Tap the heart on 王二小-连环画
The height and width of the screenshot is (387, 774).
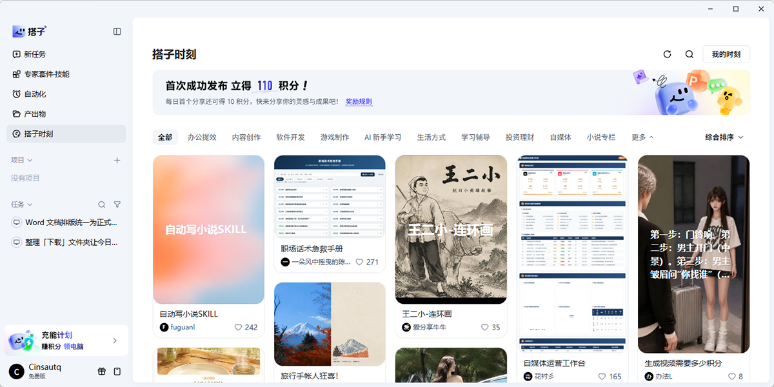[x=485, y=327]
